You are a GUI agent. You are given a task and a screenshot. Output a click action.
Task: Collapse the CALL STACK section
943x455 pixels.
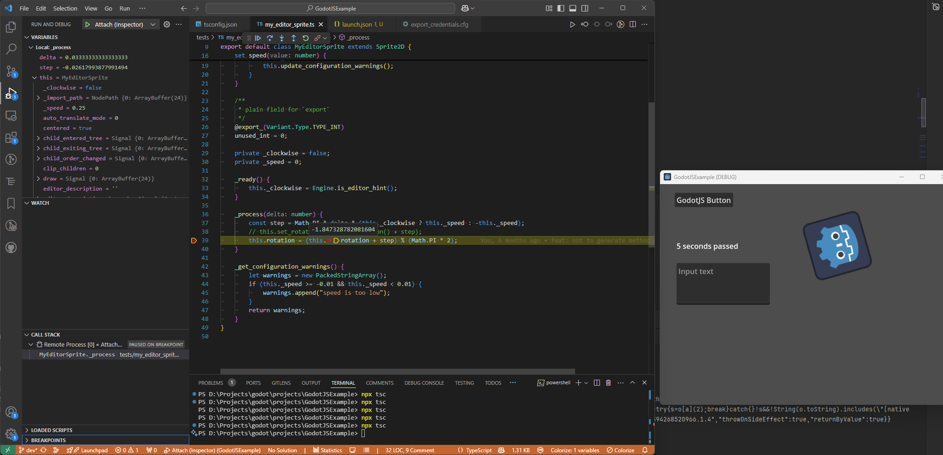(x=27, y=335)
